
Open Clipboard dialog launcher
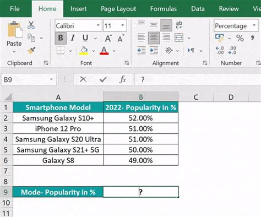(x=46, y=63)
